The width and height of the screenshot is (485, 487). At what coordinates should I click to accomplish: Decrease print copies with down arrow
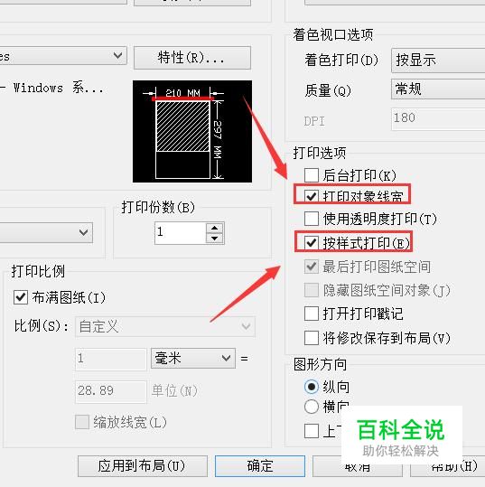click(215, 239)
